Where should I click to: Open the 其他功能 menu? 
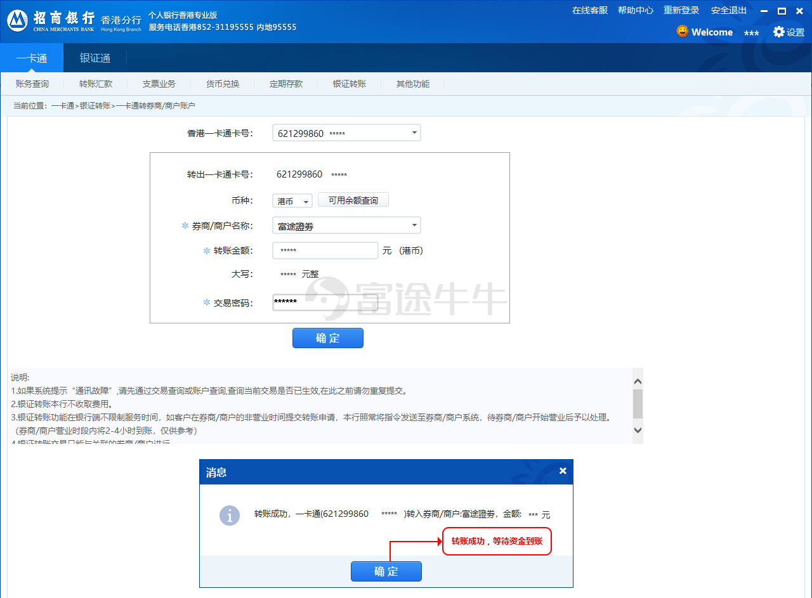point(413,84)
